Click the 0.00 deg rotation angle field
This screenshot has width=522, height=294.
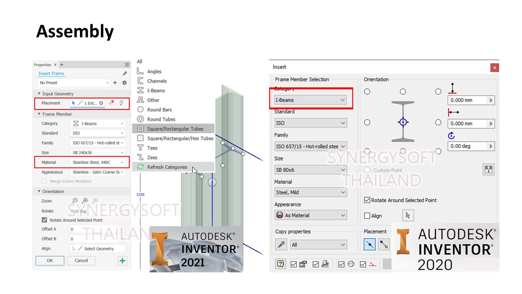tap(467, 146)
